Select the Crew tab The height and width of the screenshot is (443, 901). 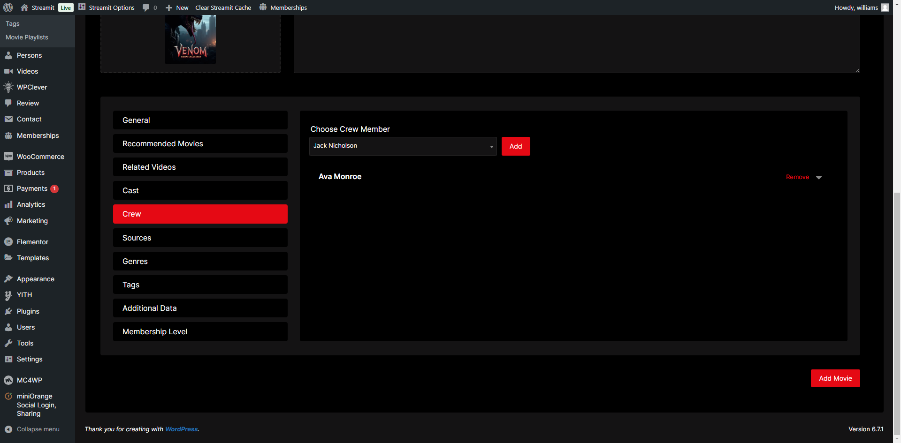click(200, 214)
